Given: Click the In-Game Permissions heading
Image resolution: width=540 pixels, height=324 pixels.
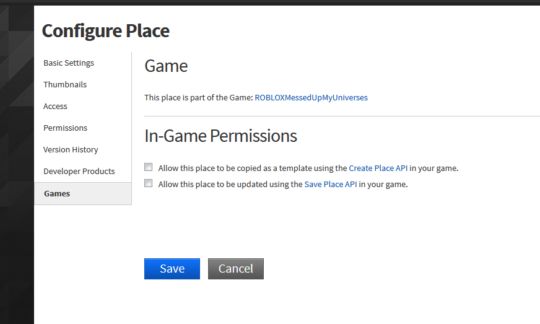Looking at the screenshot, I should (220, 136).
